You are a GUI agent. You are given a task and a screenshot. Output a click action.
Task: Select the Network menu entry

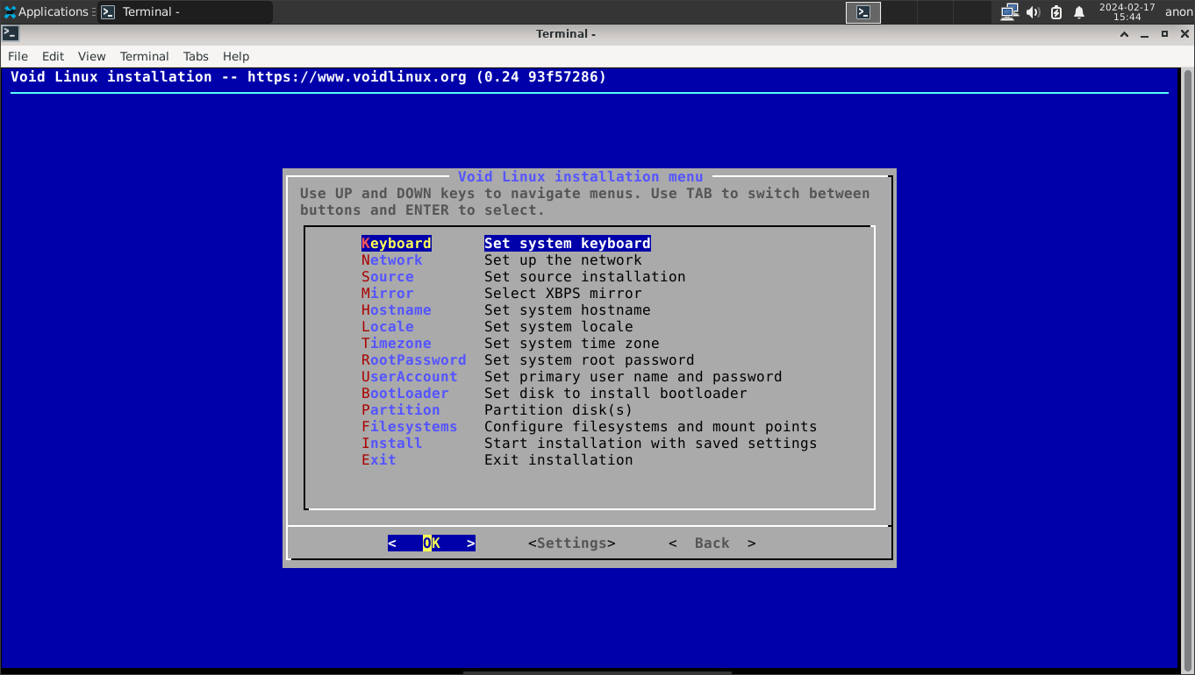click(392, 260)
